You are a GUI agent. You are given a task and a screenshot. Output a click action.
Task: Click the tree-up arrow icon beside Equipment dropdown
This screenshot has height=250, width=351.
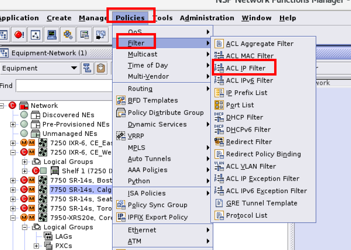[87, 68]
